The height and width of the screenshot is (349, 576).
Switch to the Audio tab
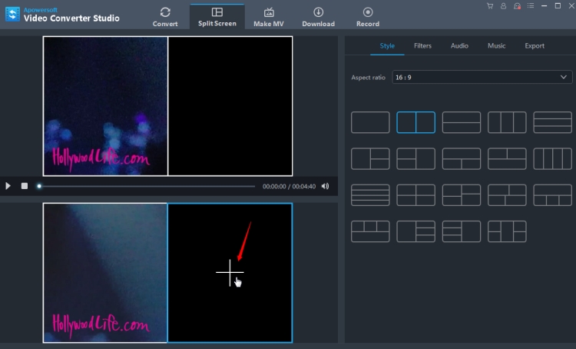[x=459, y=46]
